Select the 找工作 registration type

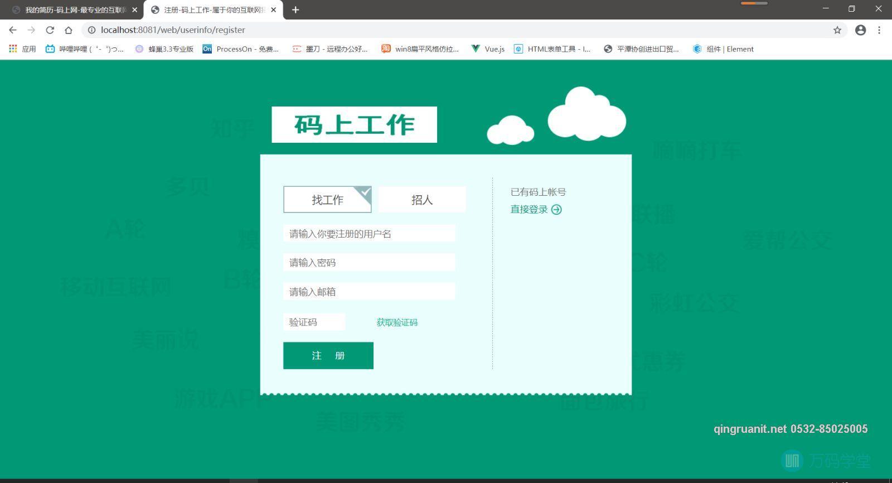coord(327,200)
